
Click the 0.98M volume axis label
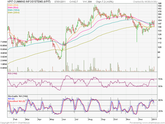(4, 68)
